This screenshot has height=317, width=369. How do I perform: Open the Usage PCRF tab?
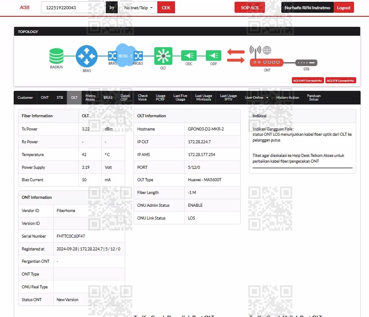tap(160, 97)
